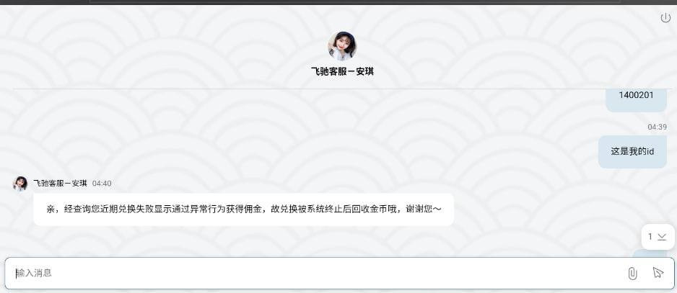Open the paperclip attachment picker

632,273
